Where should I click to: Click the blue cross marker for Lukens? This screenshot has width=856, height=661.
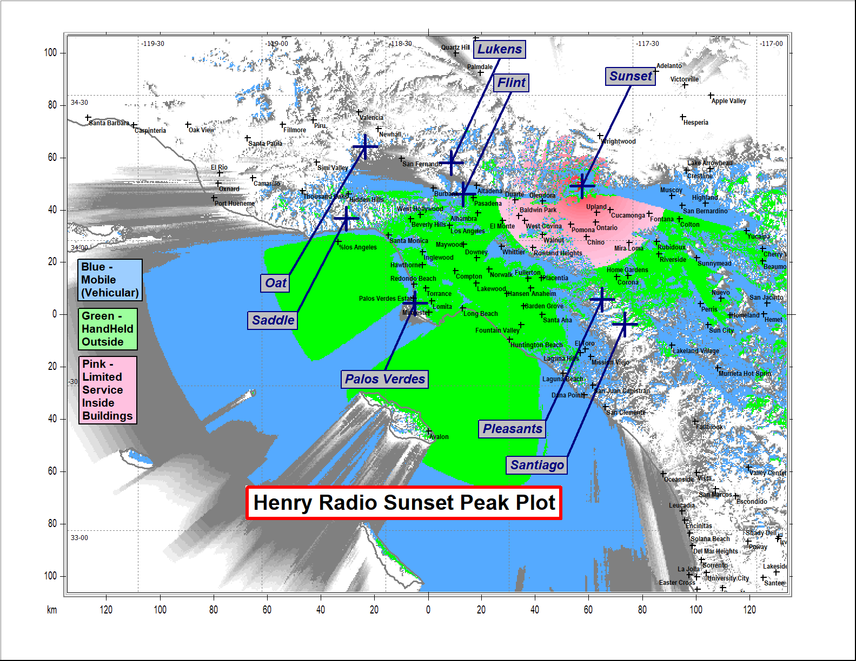452,163
